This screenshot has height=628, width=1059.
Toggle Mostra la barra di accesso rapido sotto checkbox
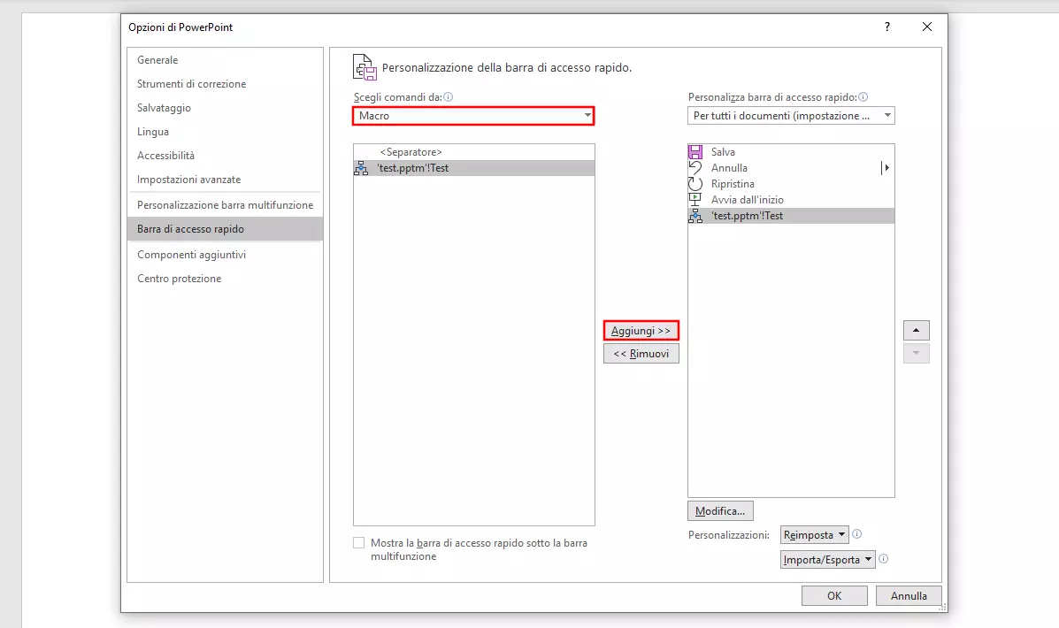pos(358,543)
